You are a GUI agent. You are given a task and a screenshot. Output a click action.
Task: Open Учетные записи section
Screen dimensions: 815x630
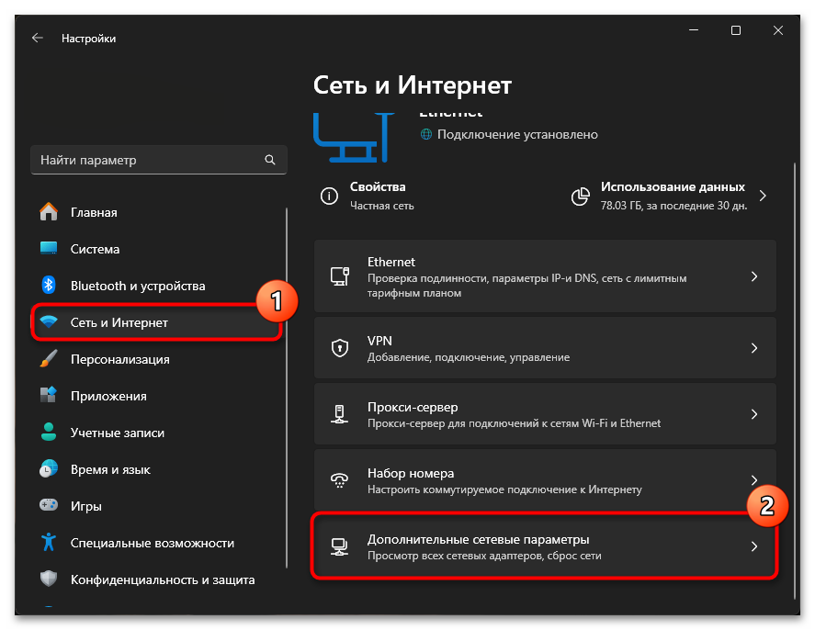coord(157,433)
